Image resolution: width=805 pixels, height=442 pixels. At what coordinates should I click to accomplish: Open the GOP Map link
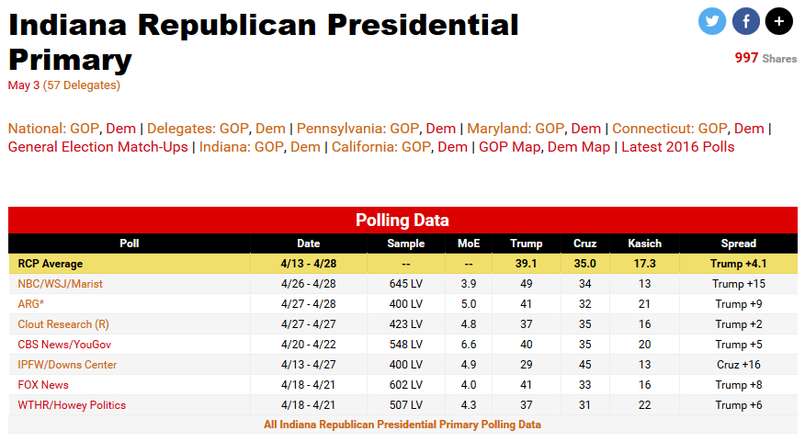click(x=509, y=147)
